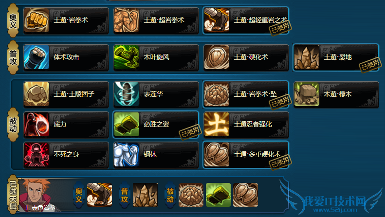Choose the 土遁·超岩拳术 rock arm icon

pos(127,20)
